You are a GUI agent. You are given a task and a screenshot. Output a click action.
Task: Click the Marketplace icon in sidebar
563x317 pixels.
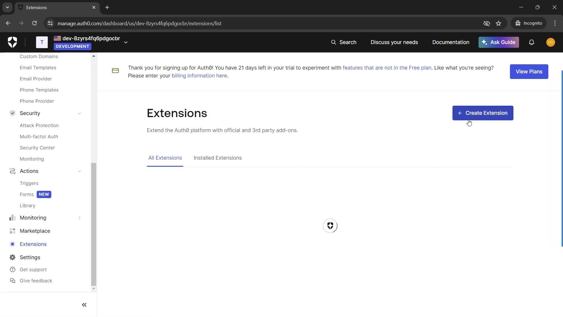coord(12,231)
